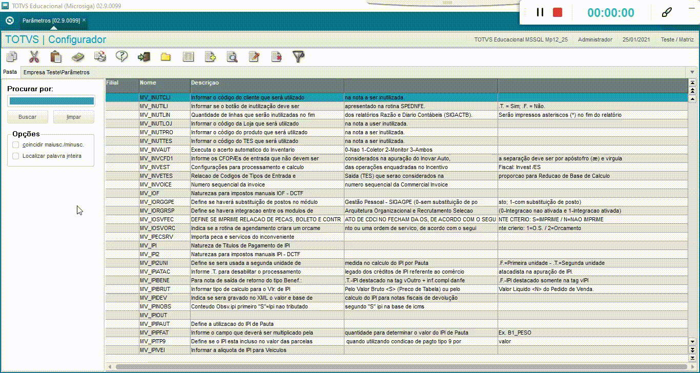Click the edit record pencil icon
Screen dimensions: 700x373
pyautogui.click(x=254, y=57)
